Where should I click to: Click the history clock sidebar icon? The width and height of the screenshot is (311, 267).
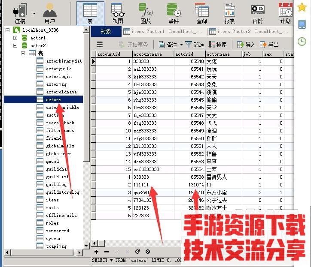tap(302, 42)
